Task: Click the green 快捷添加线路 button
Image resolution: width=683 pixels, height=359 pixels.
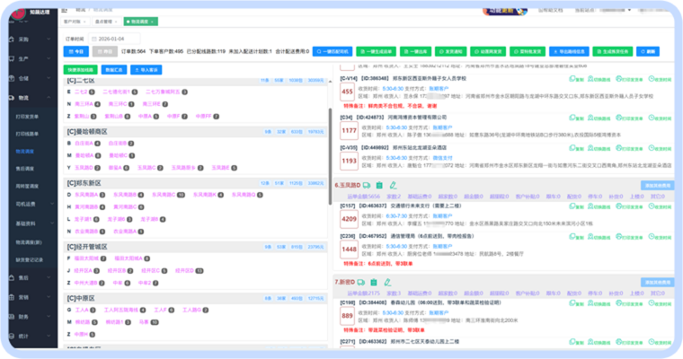Action: 80,69
